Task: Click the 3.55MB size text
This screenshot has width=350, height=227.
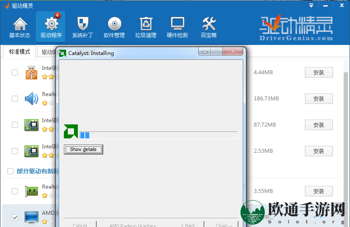Action: click(263, 191)
